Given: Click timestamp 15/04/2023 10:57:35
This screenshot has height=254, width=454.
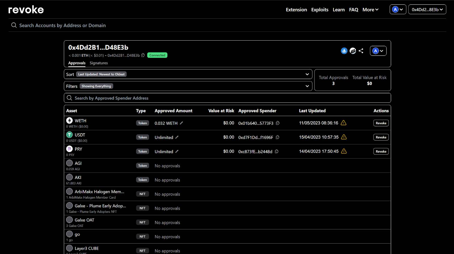Looking at the screenshot, I should 319,137.
